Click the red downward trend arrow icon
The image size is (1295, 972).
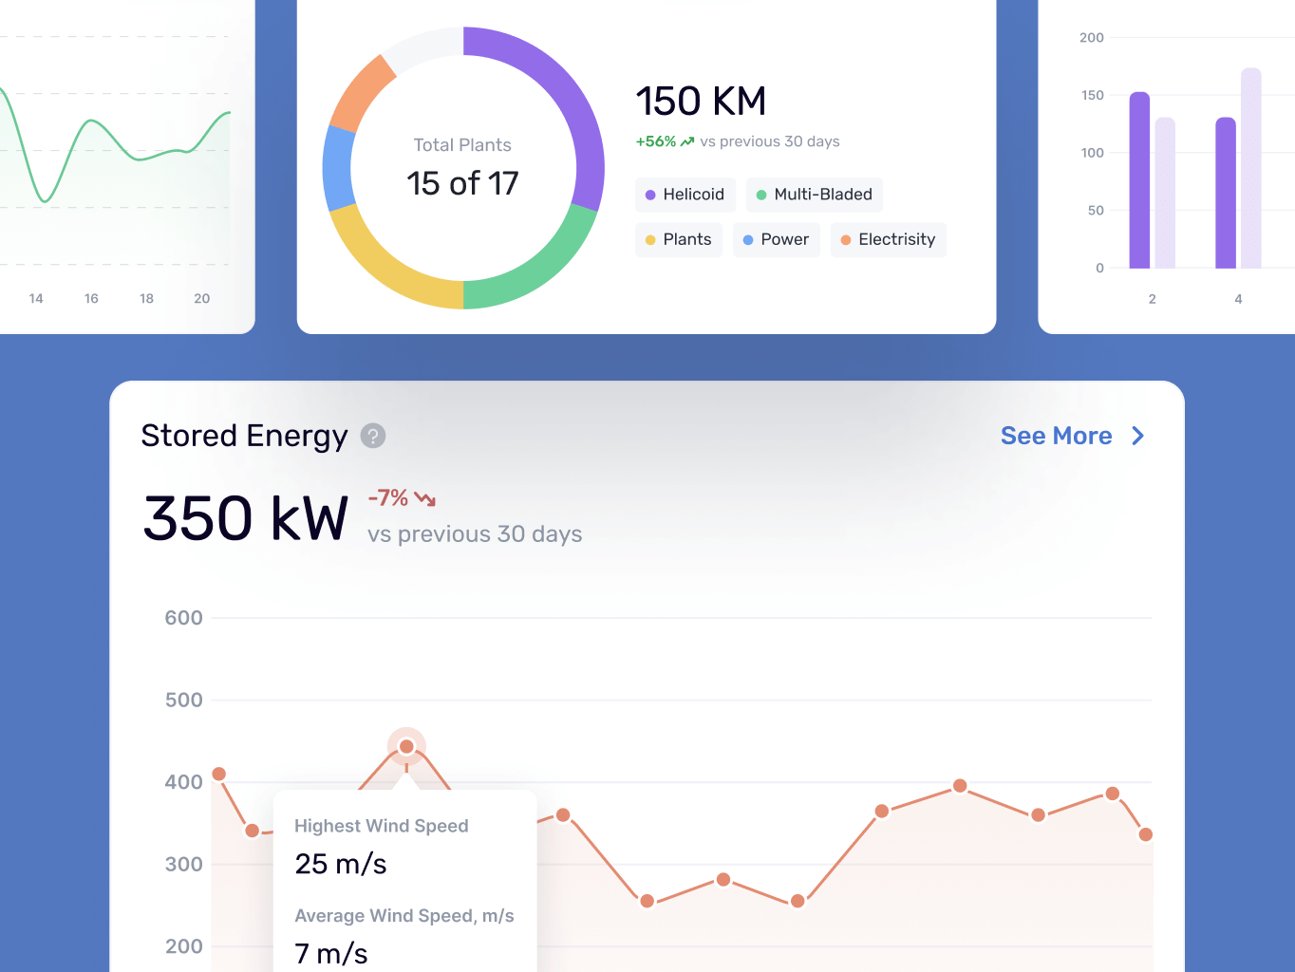coord(424,498)
